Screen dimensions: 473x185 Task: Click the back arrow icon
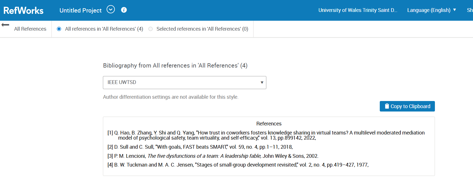[5, 25]
